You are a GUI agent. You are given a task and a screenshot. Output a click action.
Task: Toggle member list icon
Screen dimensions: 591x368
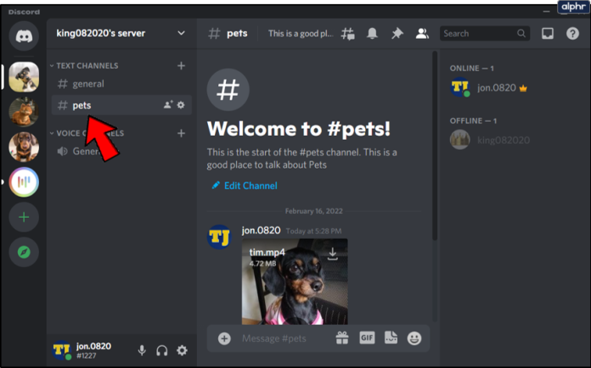point(422,33)
